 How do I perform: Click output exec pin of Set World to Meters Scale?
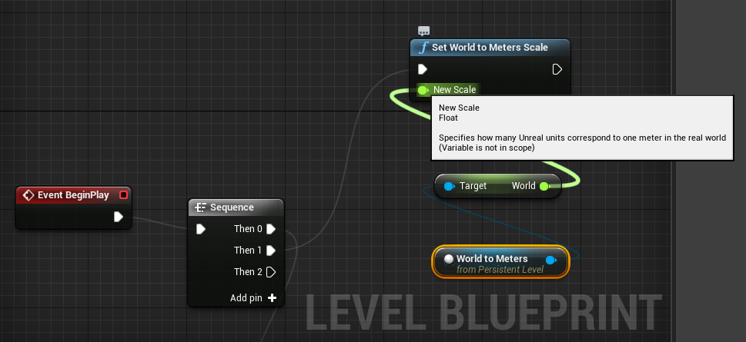pos(557,69)
